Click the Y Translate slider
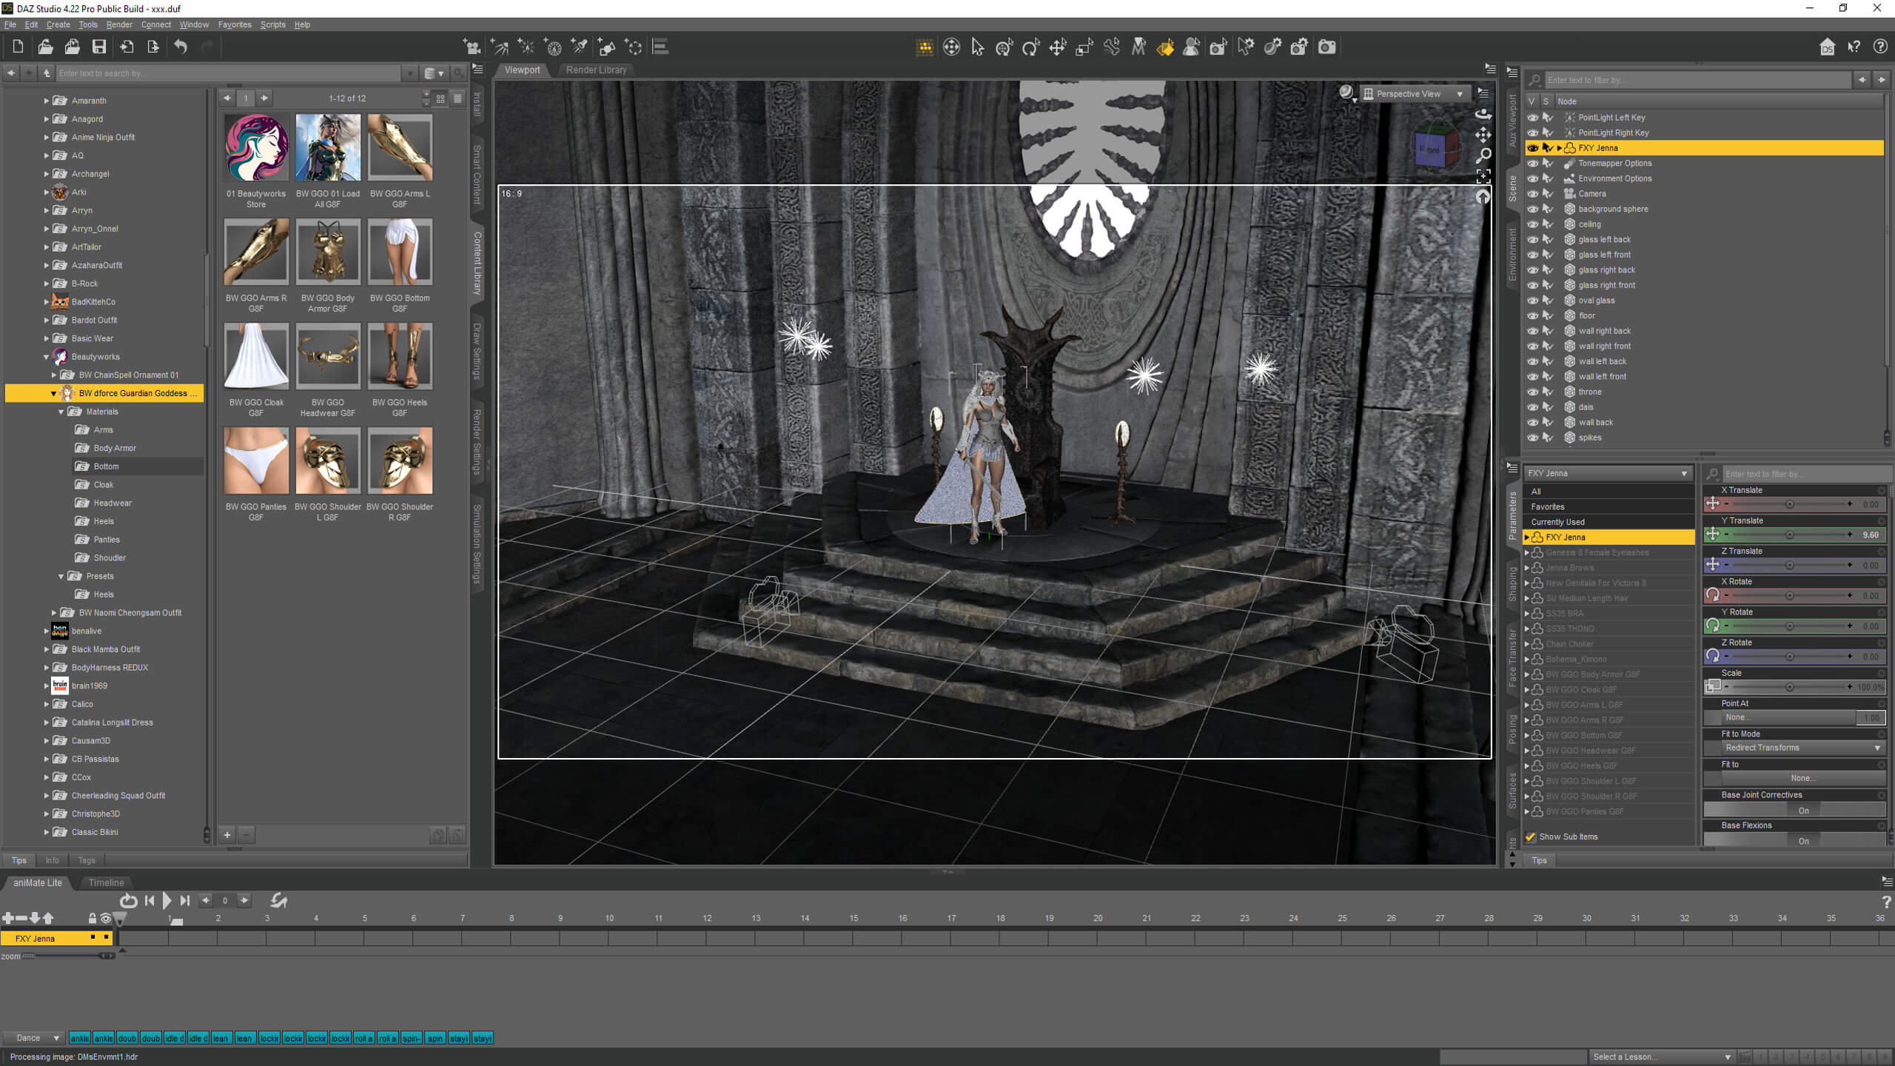 (x=1788, y=534)
